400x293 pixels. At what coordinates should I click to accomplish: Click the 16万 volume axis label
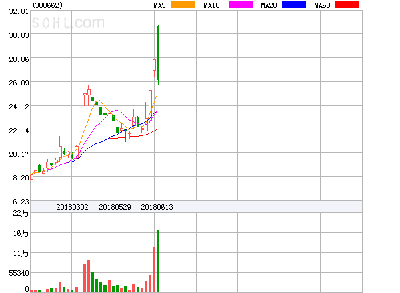point(21,233)
